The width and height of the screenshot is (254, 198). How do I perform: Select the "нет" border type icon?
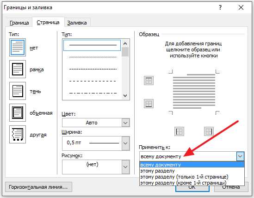click(x=18, y=48)
